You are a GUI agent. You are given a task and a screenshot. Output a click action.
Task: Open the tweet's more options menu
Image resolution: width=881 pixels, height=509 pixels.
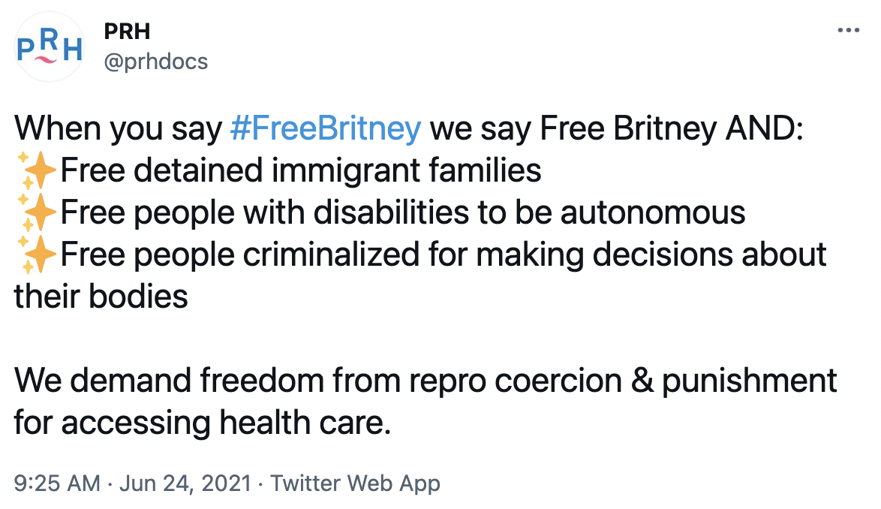tap(848, 31)
